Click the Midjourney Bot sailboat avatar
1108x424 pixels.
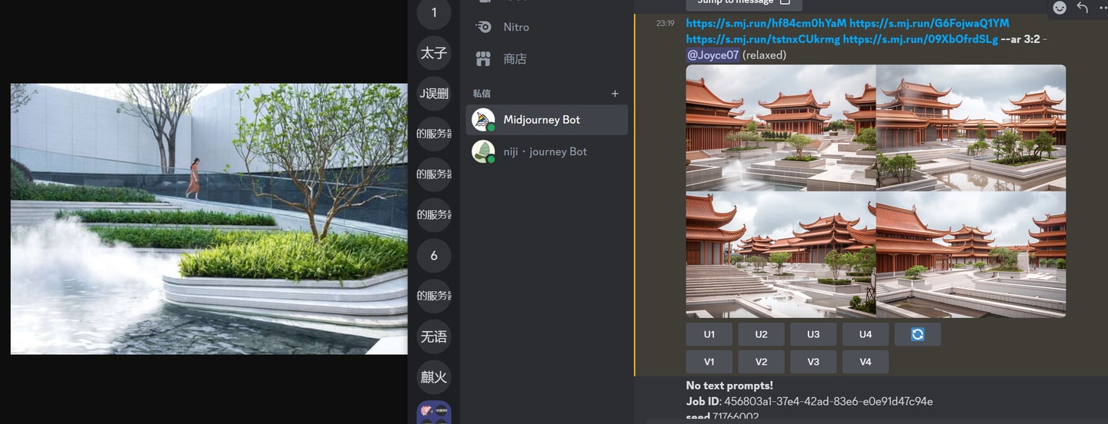click(483, 120)
